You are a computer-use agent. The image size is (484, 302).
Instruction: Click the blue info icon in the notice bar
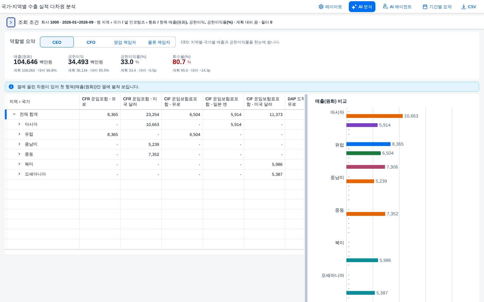click(x=11, y=87)
